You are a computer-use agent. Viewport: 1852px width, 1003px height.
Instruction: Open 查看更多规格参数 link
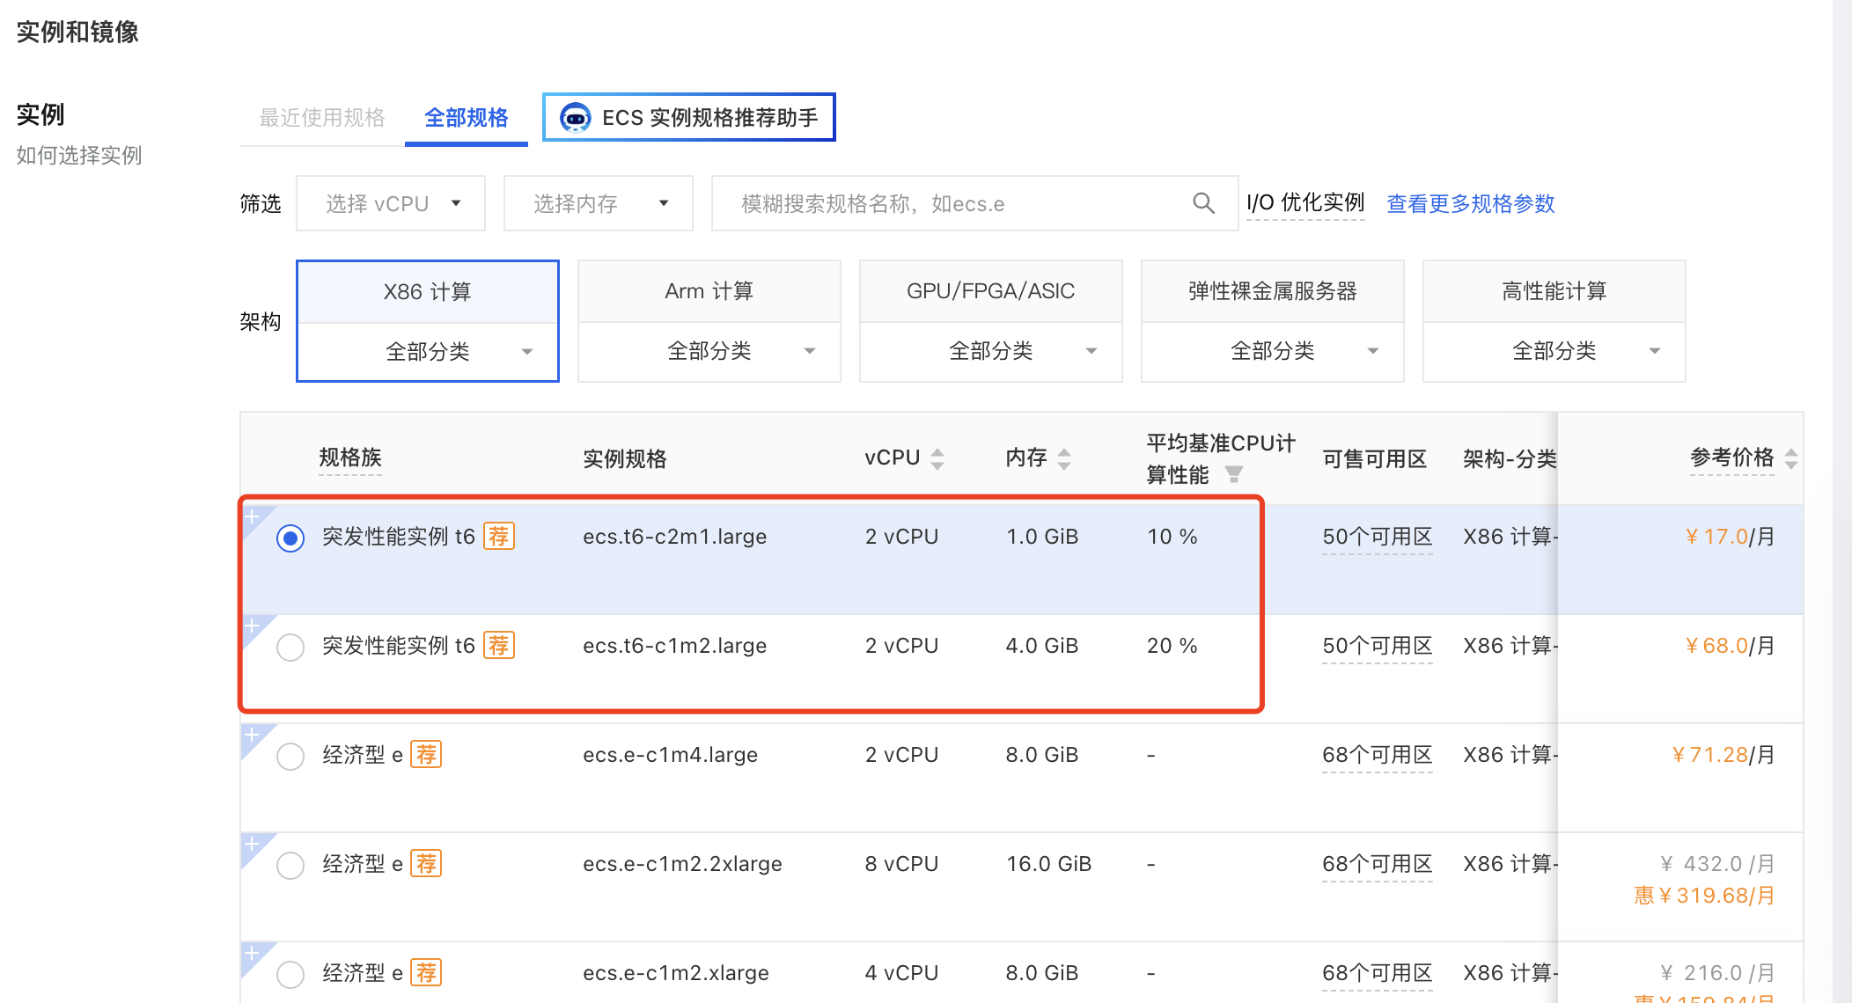(1471, 203)
